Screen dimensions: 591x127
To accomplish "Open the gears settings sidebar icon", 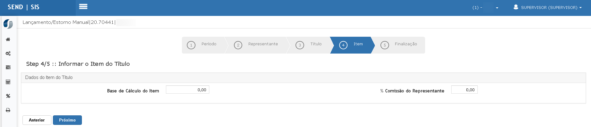I will coord(8,53).
